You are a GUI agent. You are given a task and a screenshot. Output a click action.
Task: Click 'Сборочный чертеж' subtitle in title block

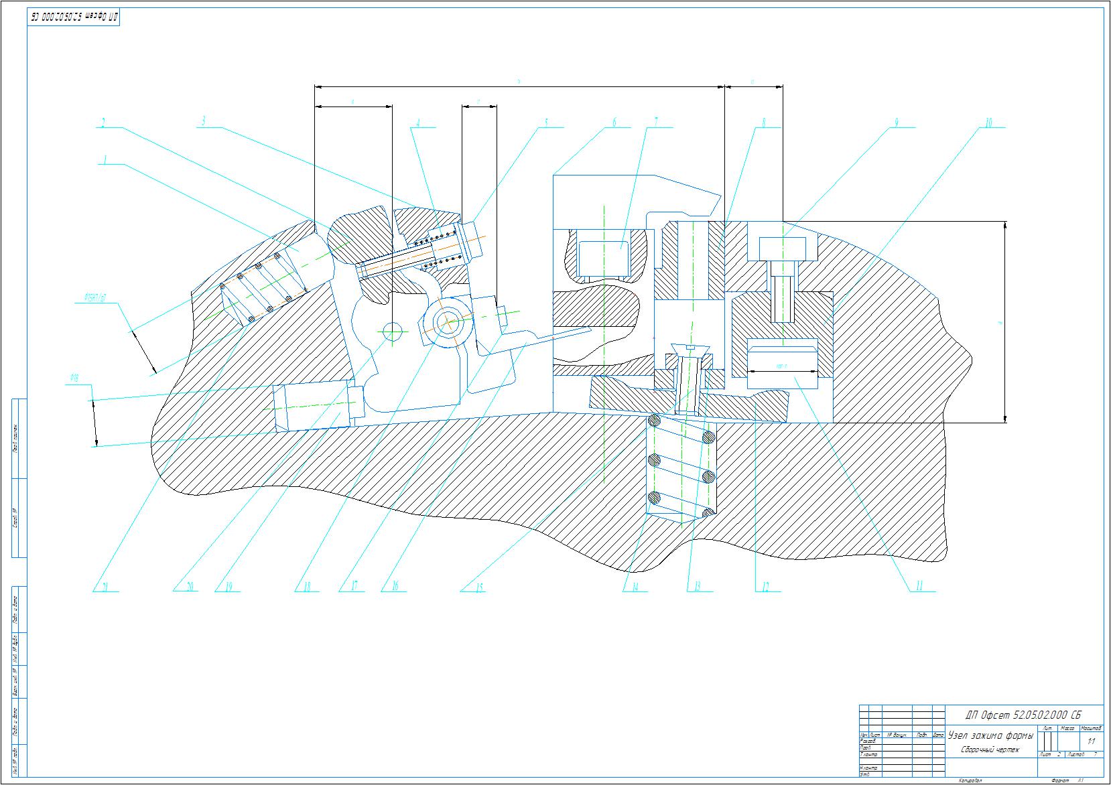[x=990, y=750]
